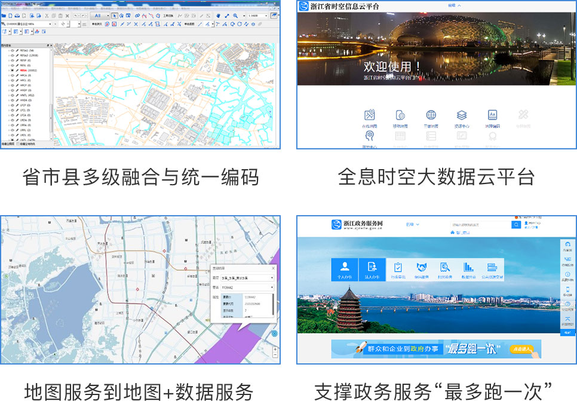
Task: Click the diagonal full-extent arrow in GIS toolbar
Action: coord(227,16)
